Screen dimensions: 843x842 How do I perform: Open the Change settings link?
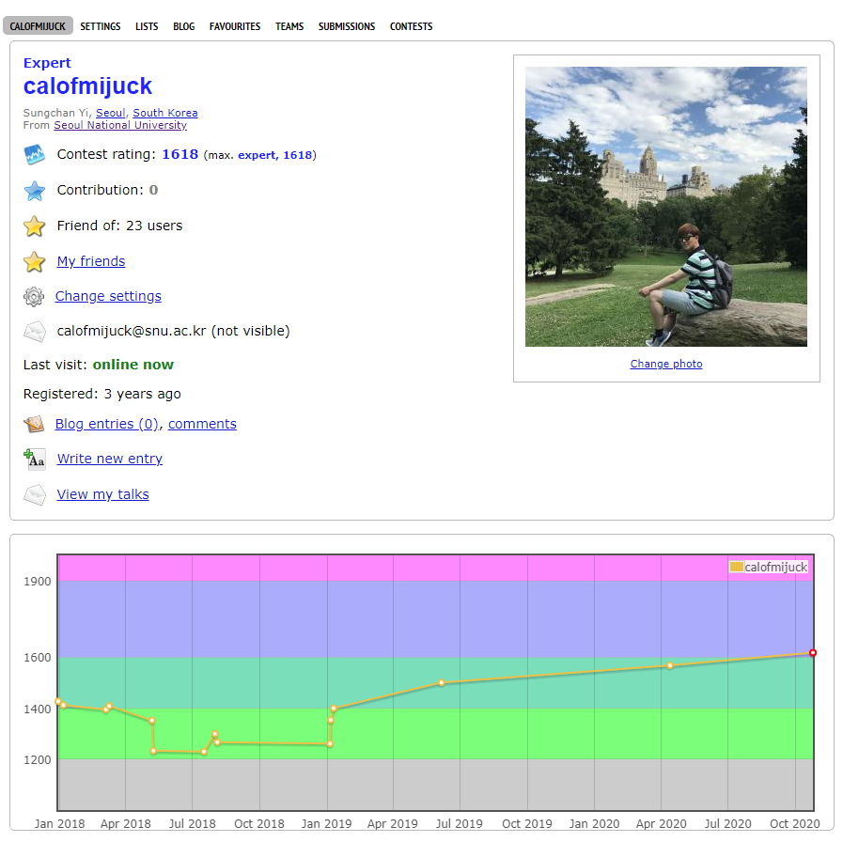point(108,296)
